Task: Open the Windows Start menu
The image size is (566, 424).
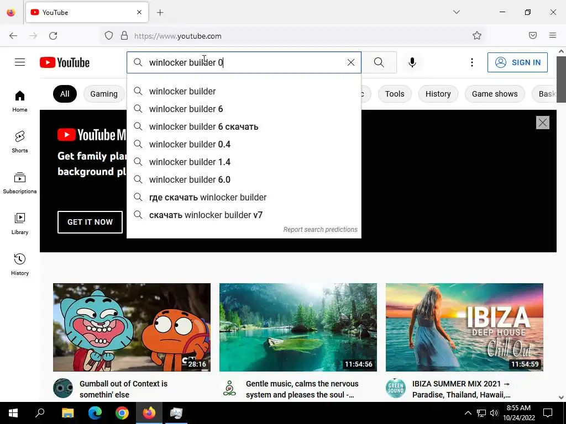Action: point(13,413)
